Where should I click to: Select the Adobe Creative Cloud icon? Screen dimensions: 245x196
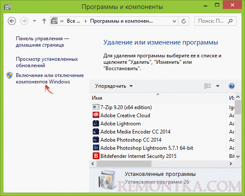tap(96, 115)
